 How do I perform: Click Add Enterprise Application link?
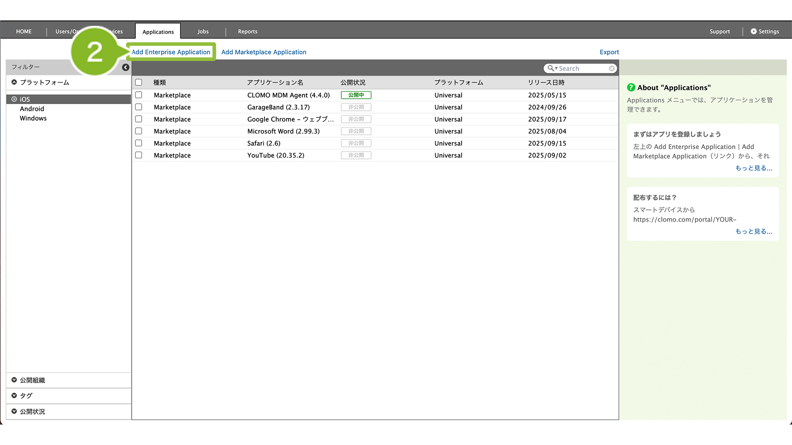coord(171,52)
